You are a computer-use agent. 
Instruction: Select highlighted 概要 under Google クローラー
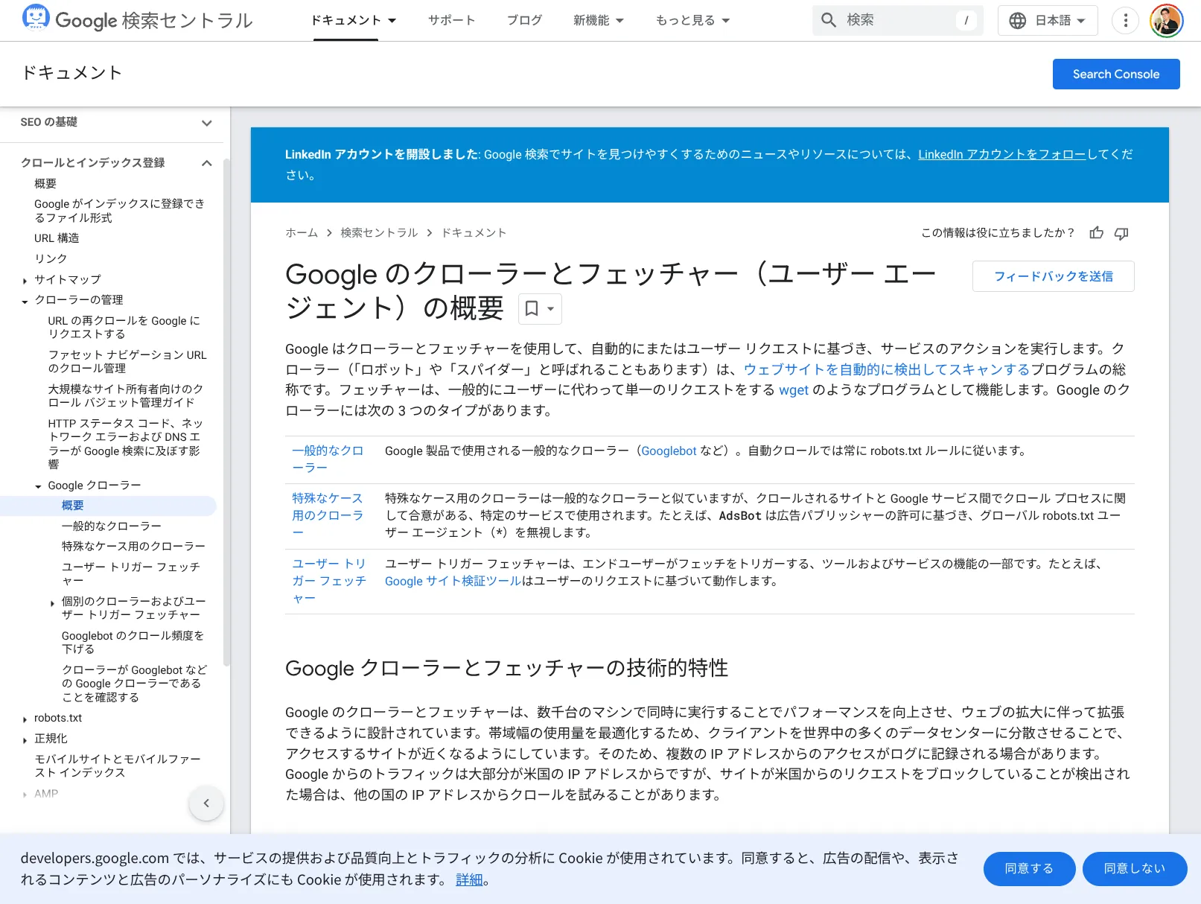tap(72, 506)
